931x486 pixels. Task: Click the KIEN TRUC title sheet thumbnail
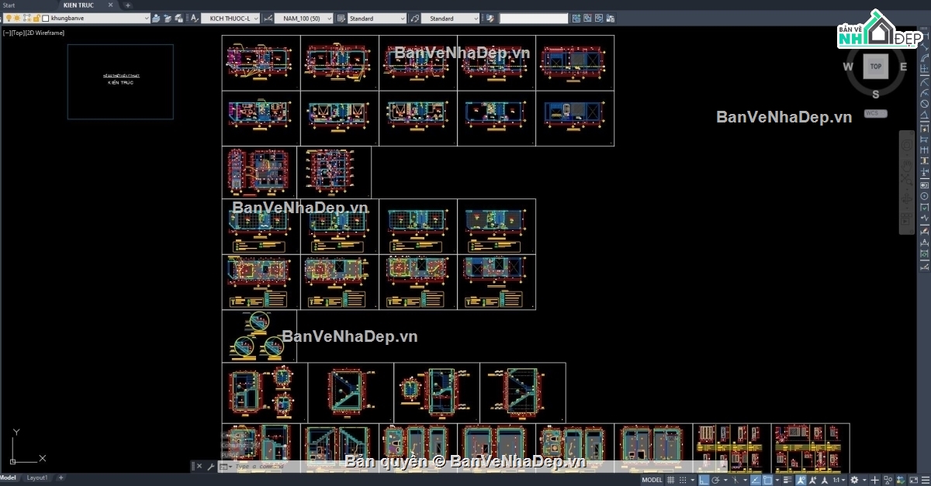pyautogui.click(x=120, y=81)
